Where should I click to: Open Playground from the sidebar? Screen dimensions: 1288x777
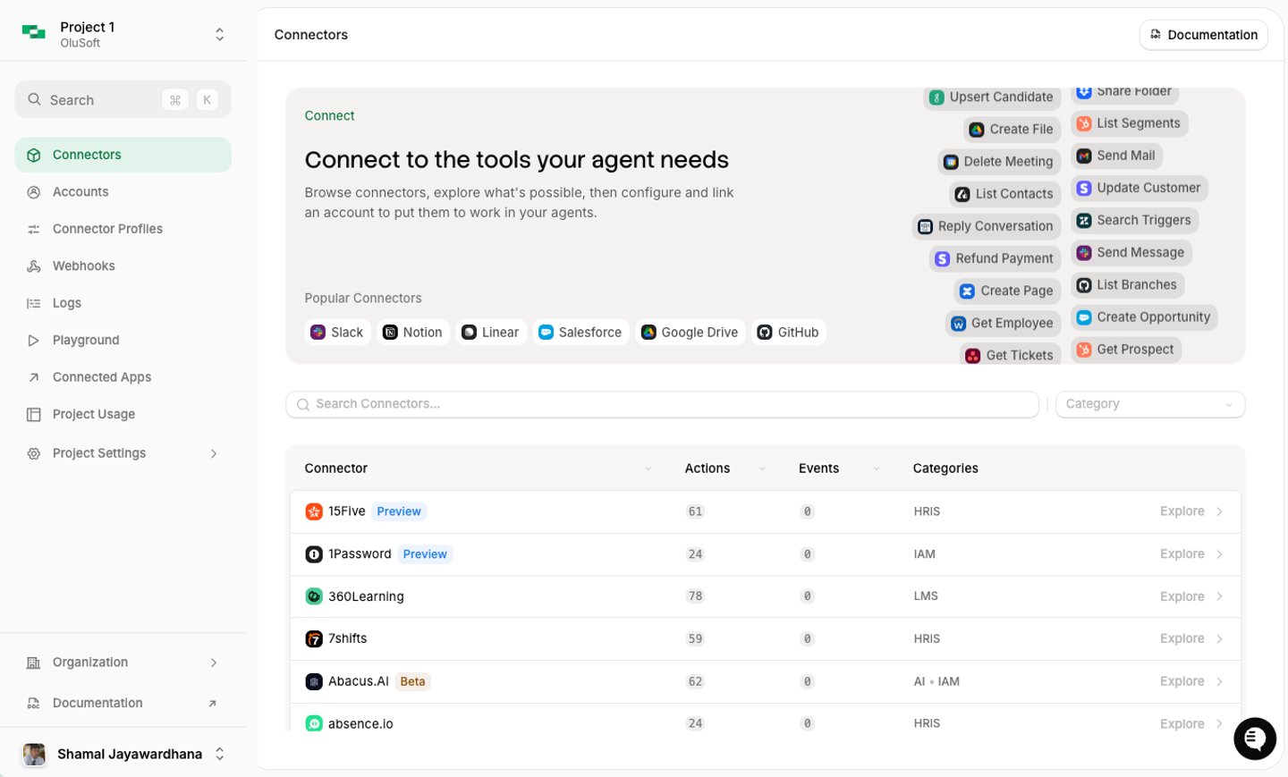(123, 341)
